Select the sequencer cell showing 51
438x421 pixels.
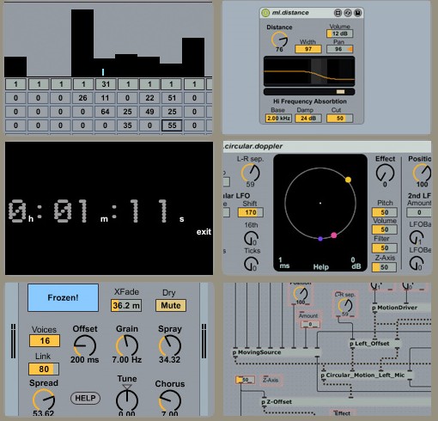[172, 98]
